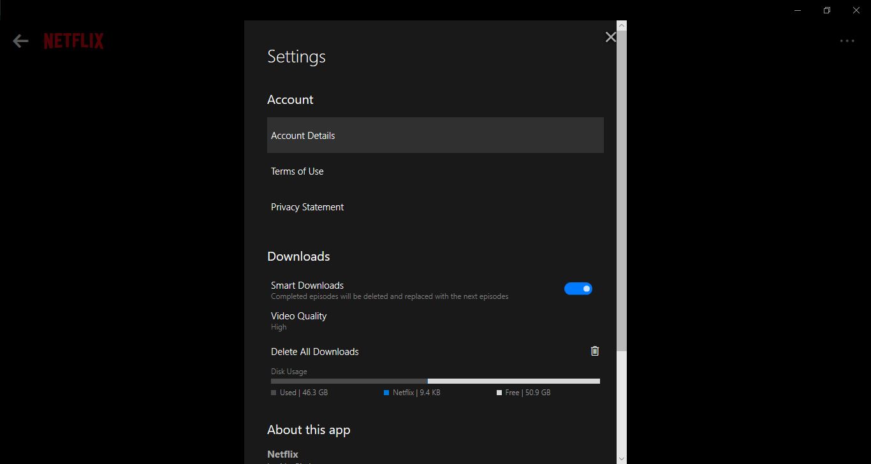This screenshot has height=464, width=871.
Task: Click the blue Netflix usage color square
Action: tap(386, 393)
